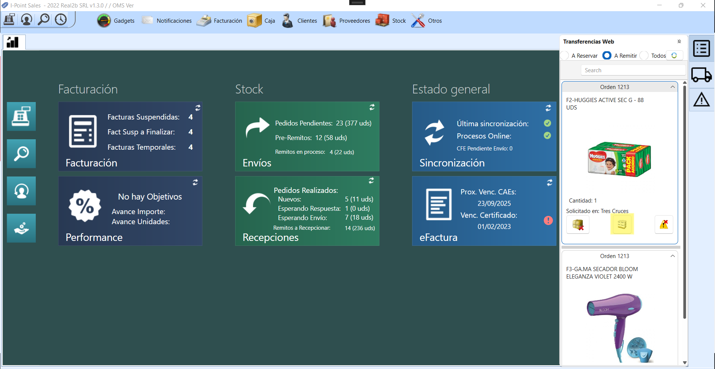Switch to the dashboard chart tab
Viewport: 715px width, 369px height.
14,42
